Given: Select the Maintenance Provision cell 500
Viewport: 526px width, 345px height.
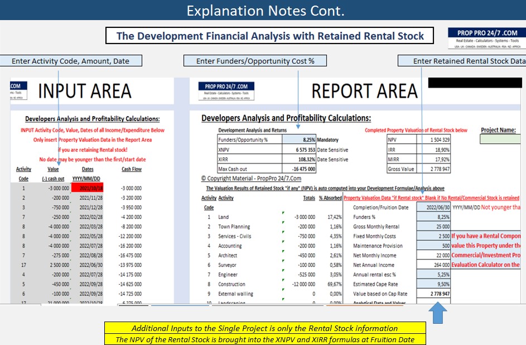Looking at the screenshot, I should tap(433, 246).
